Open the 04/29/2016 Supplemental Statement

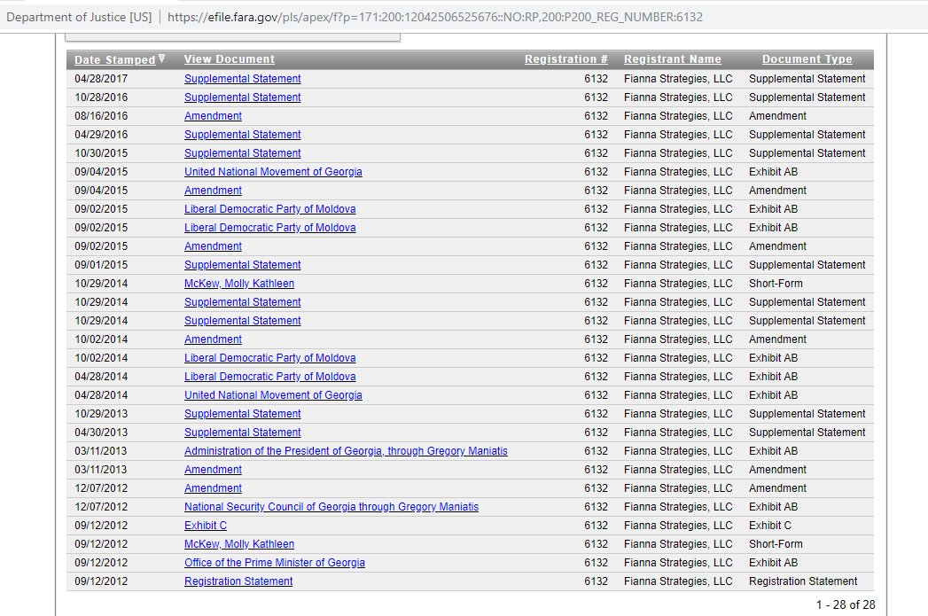(242, 135)
